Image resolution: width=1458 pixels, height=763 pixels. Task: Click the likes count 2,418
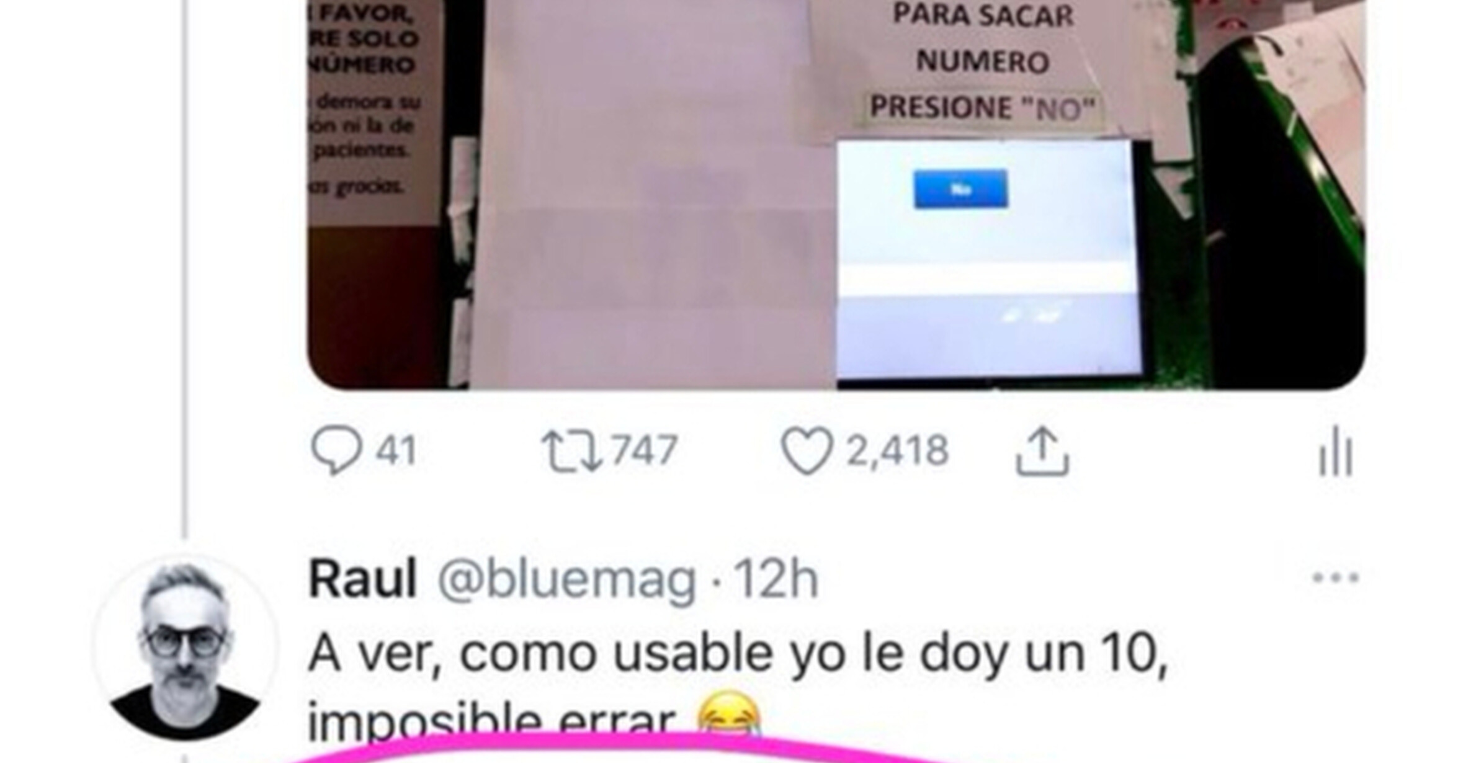point(897,451)
